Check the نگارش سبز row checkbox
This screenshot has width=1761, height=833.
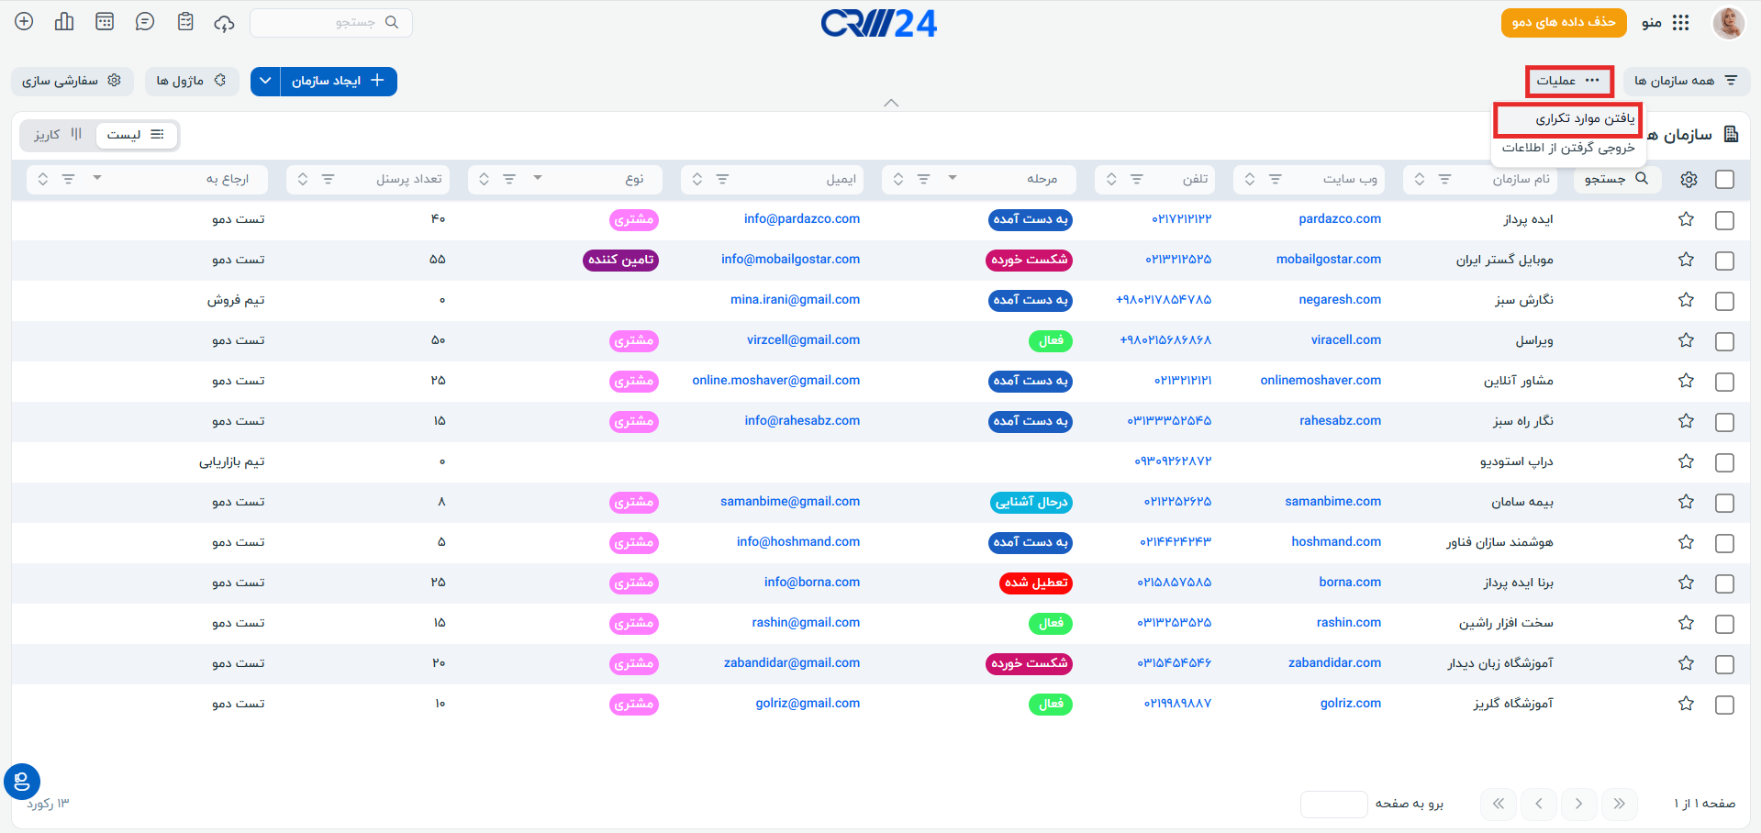1724,301
